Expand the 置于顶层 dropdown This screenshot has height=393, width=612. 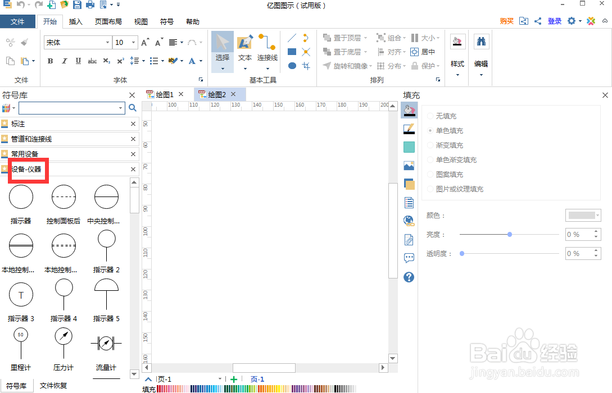(x=366, y=38)
